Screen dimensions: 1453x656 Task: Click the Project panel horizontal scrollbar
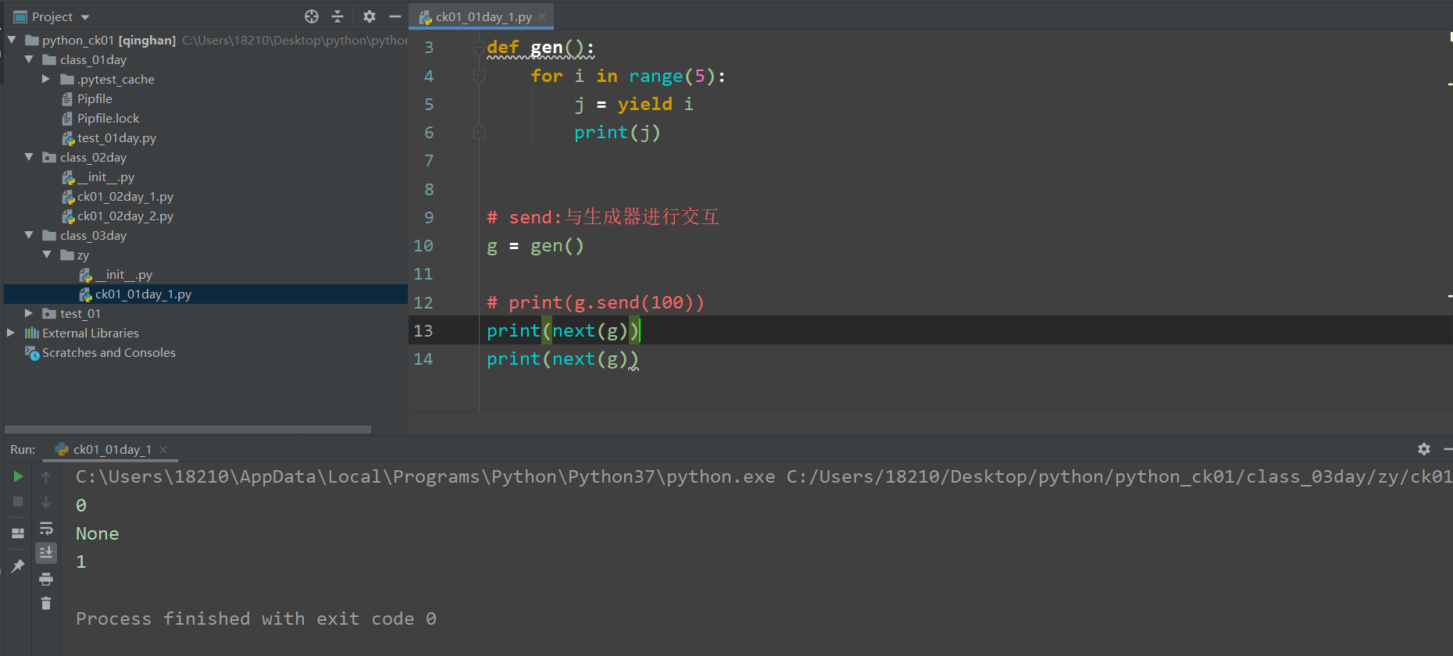[x=187, y=429]
